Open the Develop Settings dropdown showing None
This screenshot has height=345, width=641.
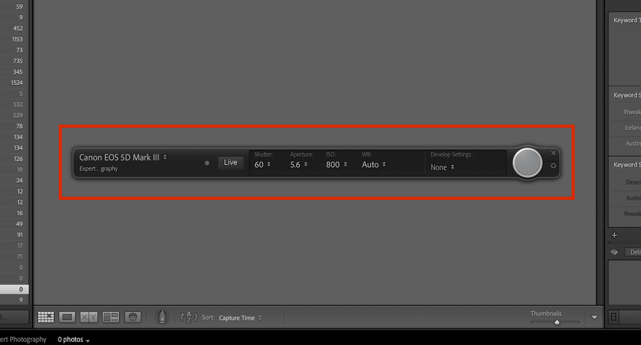[442, 167]
